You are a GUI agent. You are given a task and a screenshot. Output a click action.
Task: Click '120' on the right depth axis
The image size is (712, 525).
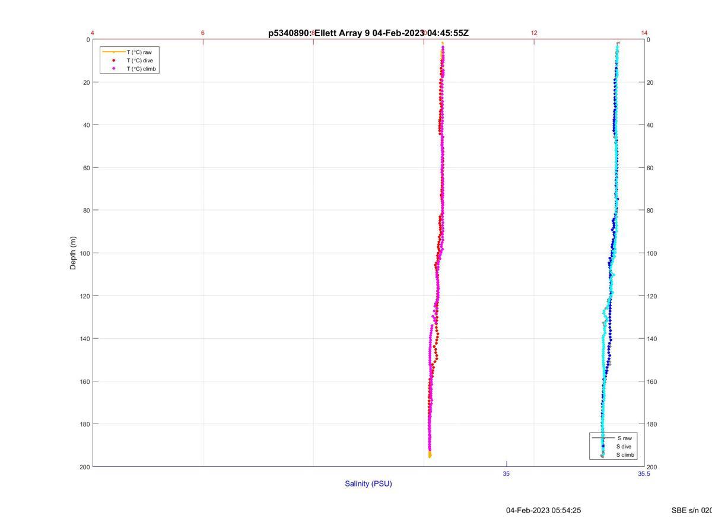tap(652, 296)
